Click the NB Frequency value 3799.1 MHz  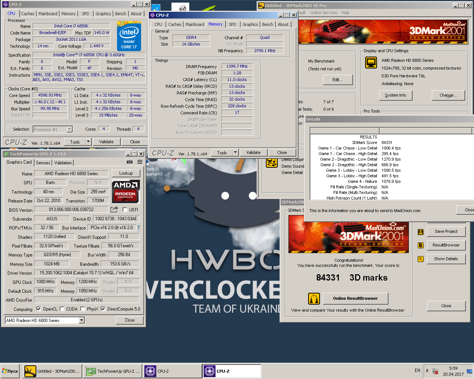point(265,51)
